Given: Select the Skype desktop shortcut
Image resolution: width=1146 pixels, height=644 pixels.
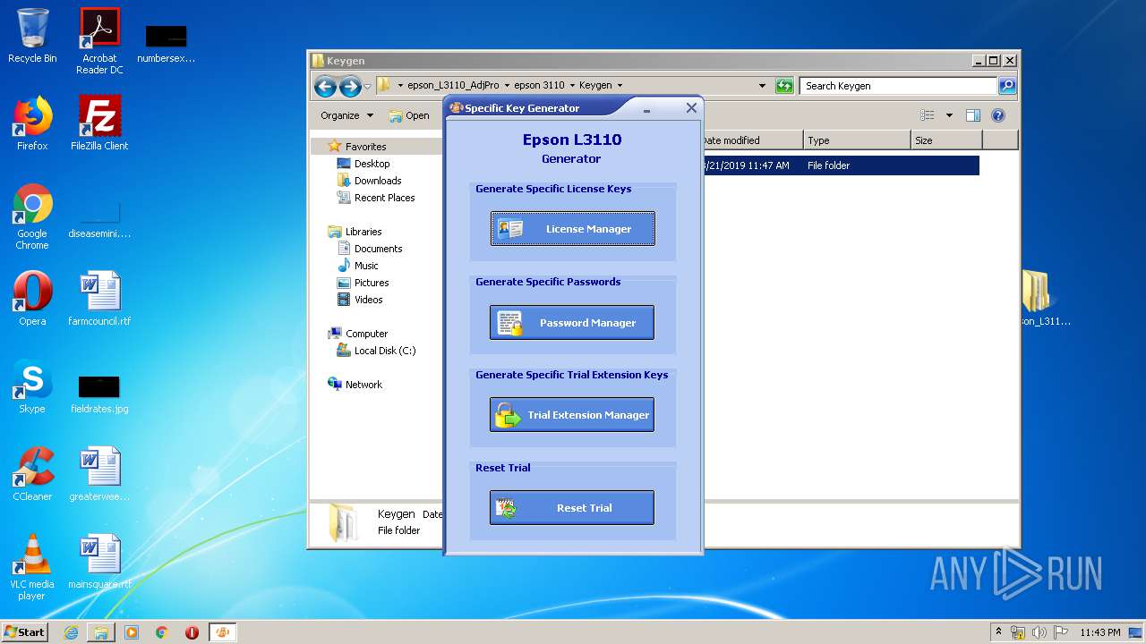Looking at the screenshot, I should pos(32,386).
